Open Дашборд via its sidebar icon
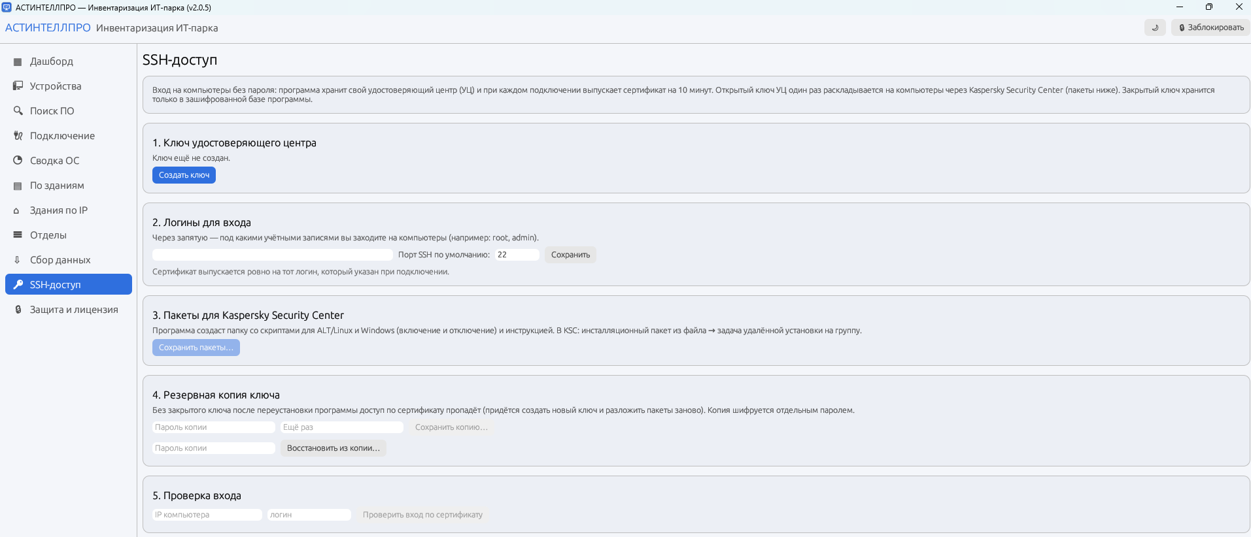The height and width of the screenshot is (537, 1251). click(18, 61)
